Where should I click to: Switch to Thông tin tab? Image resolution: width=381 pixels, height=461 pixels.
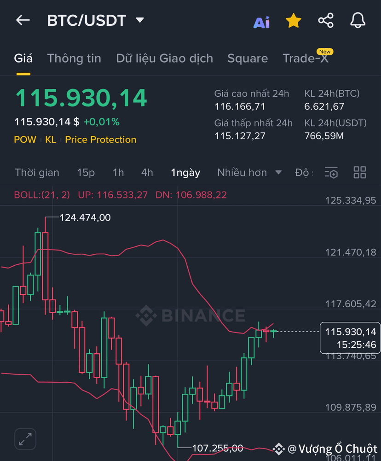click(x=74, y=58)
